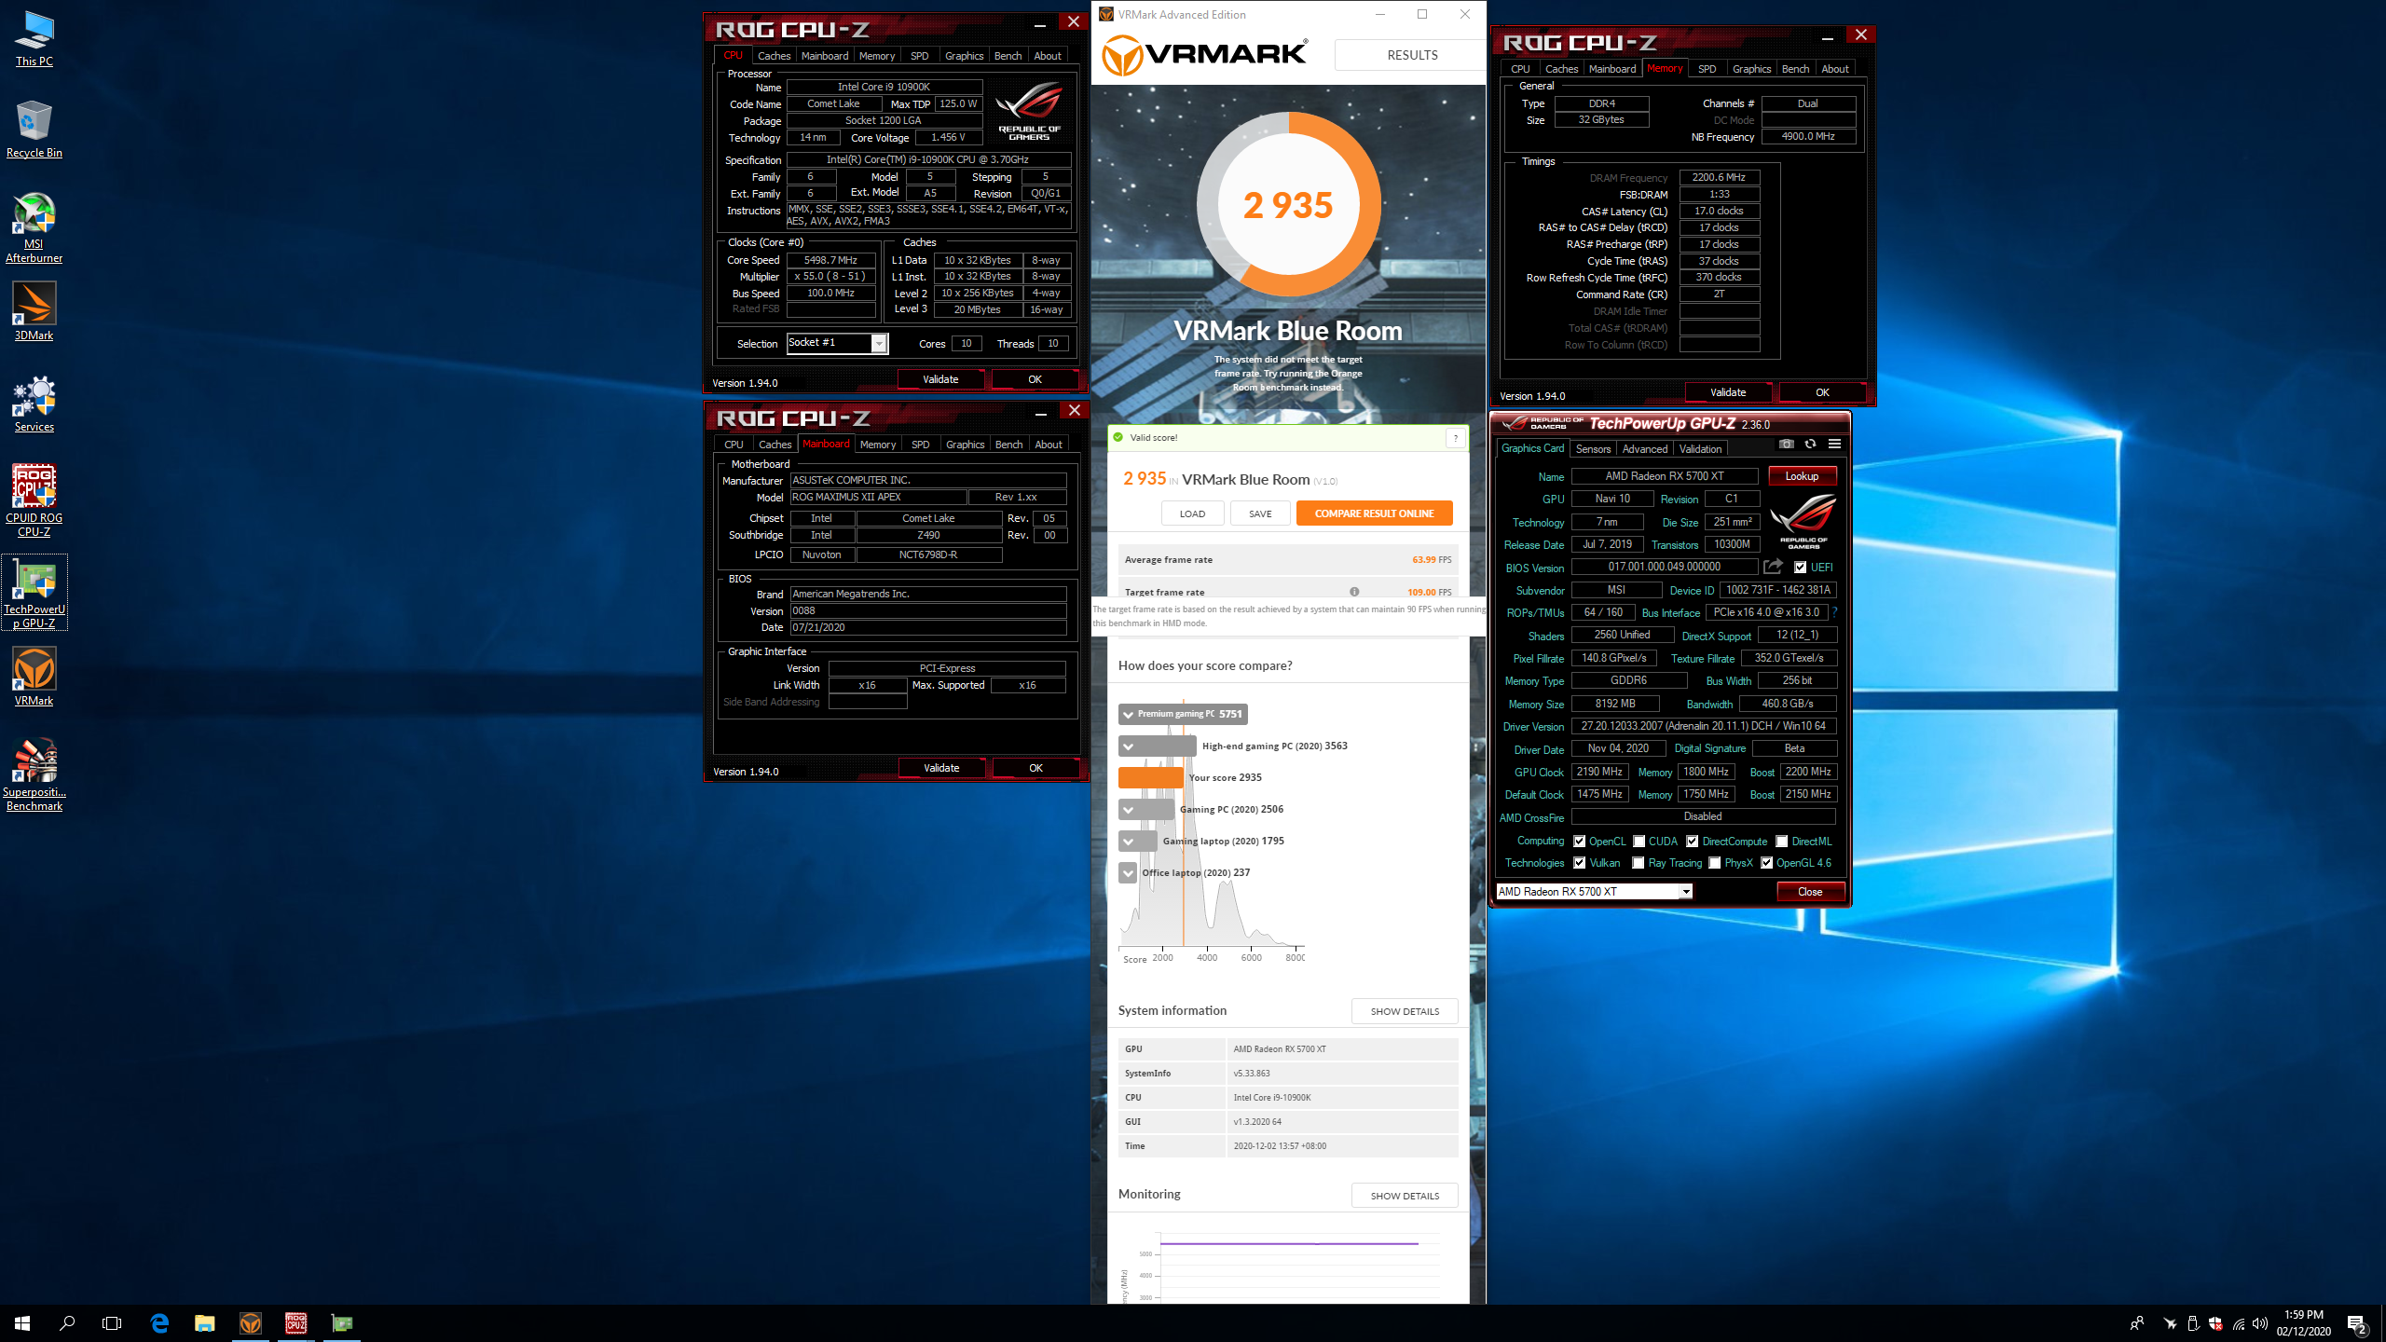Open notification center icon
The image size is (2386, 1342).
[2357, 1323]
